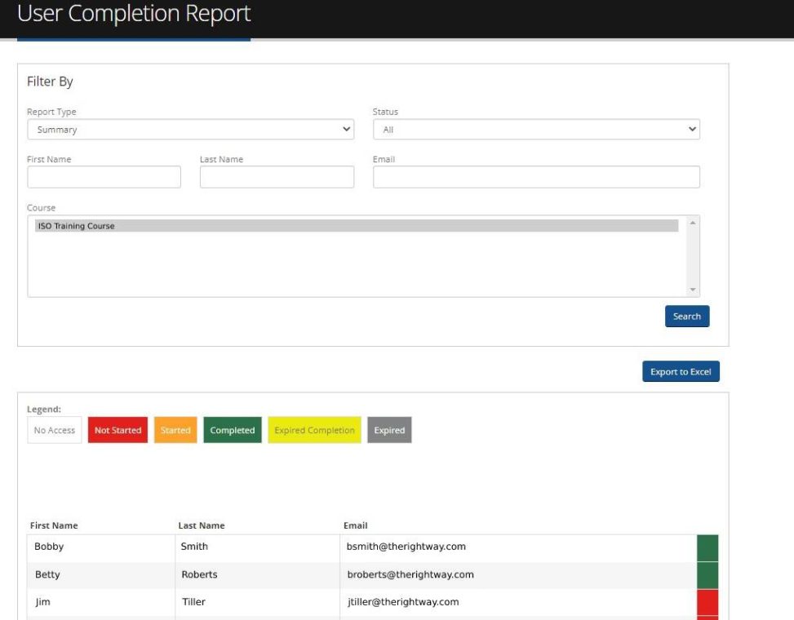Click the First Name filter field
This screenshot has width=794, height=620.
[104, 177]
